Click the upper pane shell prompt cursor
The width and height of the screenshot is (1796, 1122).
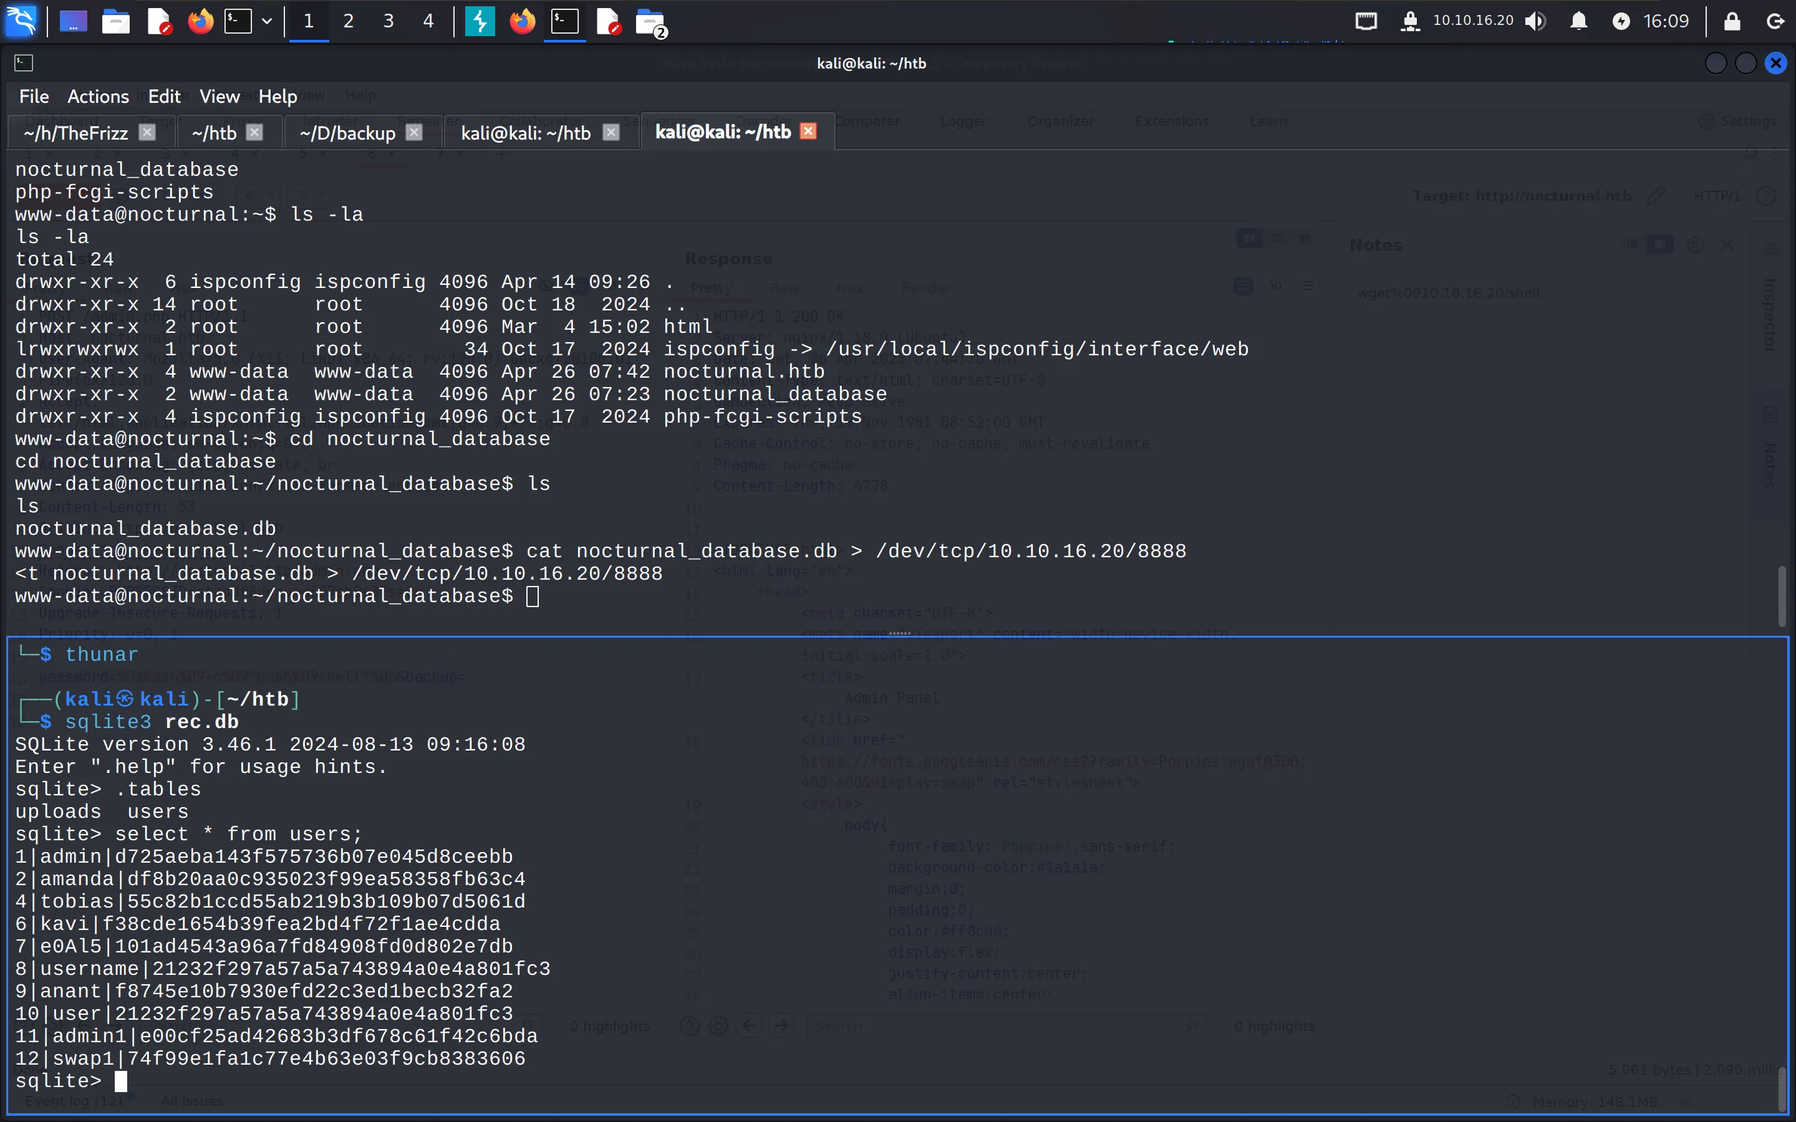[x=532, y=597]
